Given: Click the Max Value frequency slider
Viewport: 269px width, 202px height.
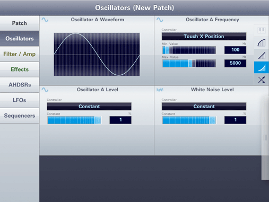Looking at the screenshot, I should pyautogui.click(x=189, y=63).
